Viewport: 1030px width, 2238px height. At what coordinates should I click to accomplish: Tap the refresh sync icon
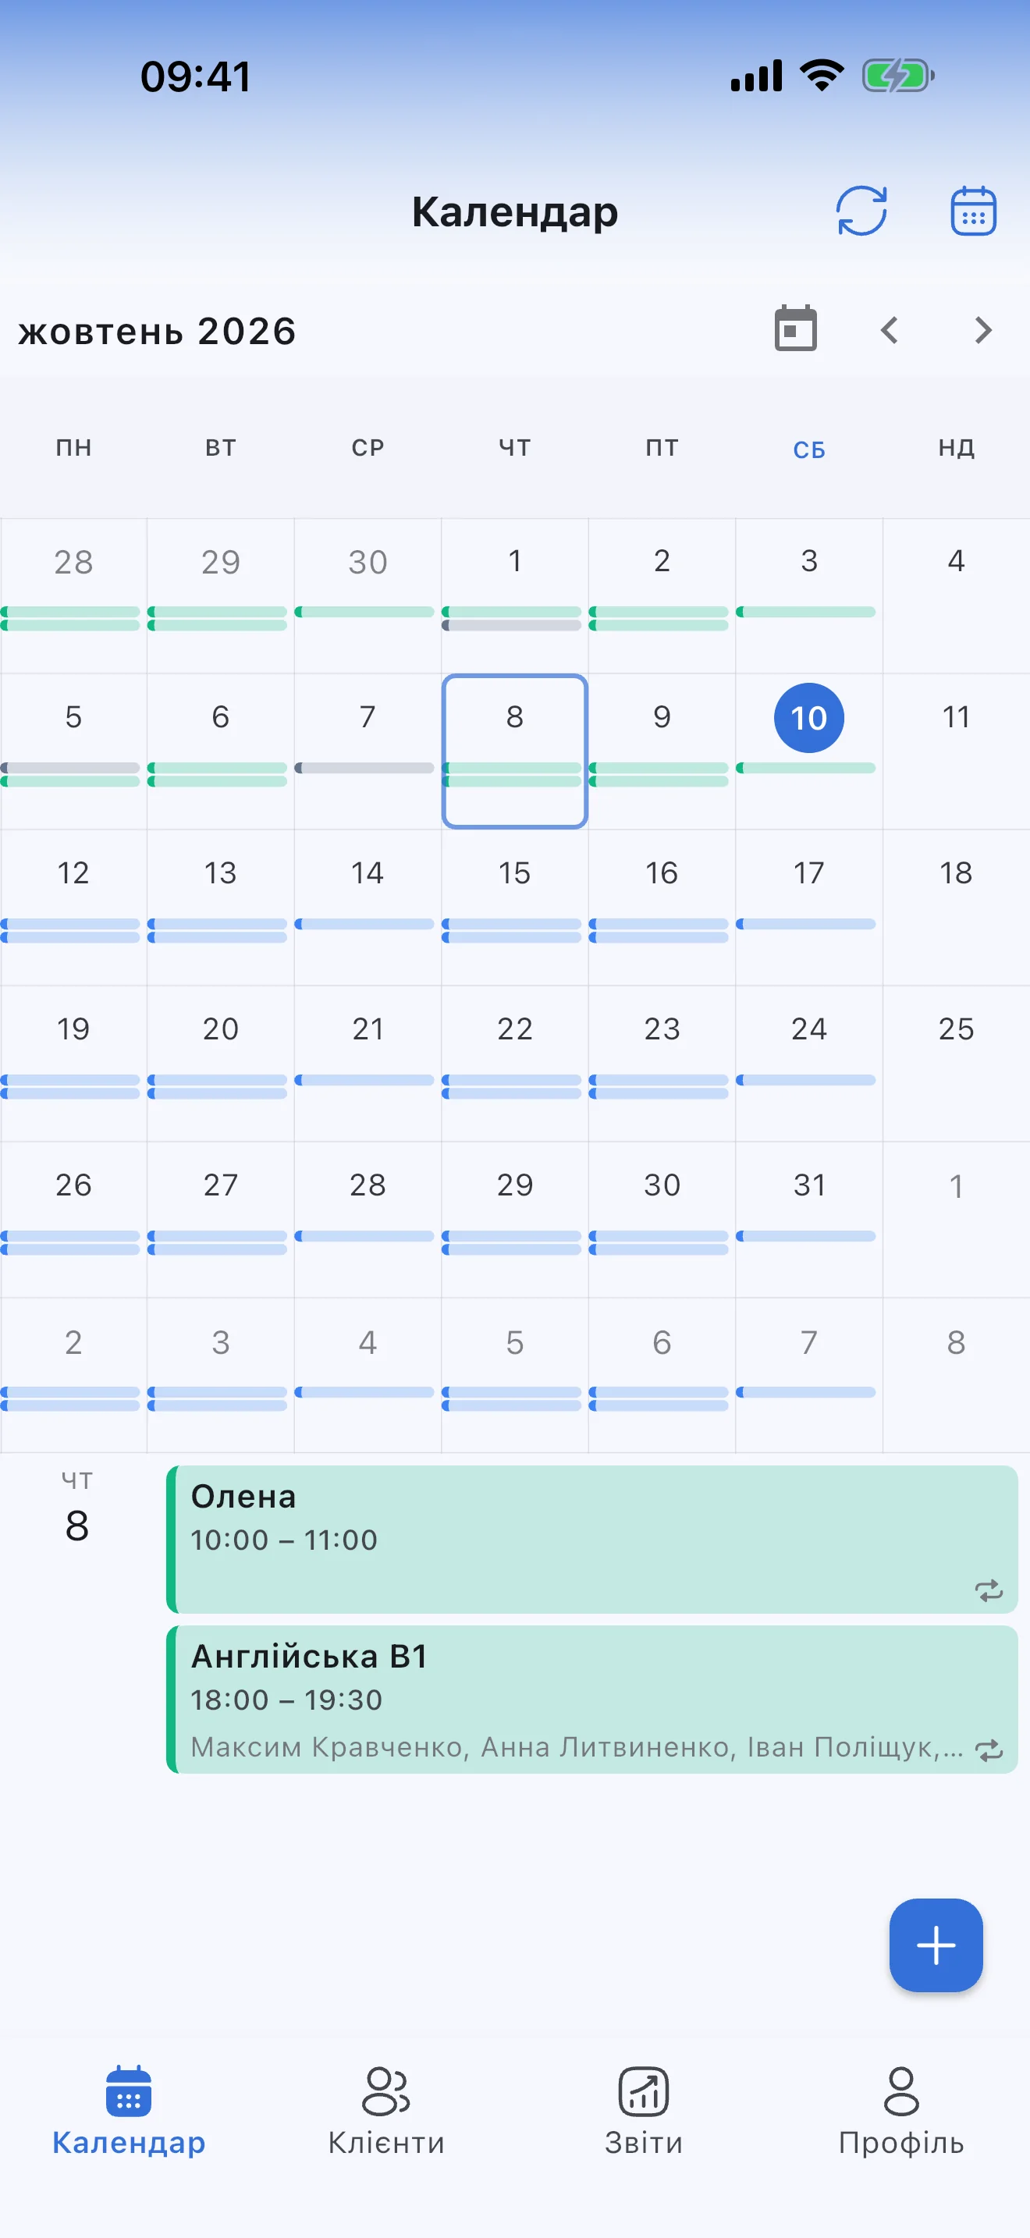pos(861,211)
